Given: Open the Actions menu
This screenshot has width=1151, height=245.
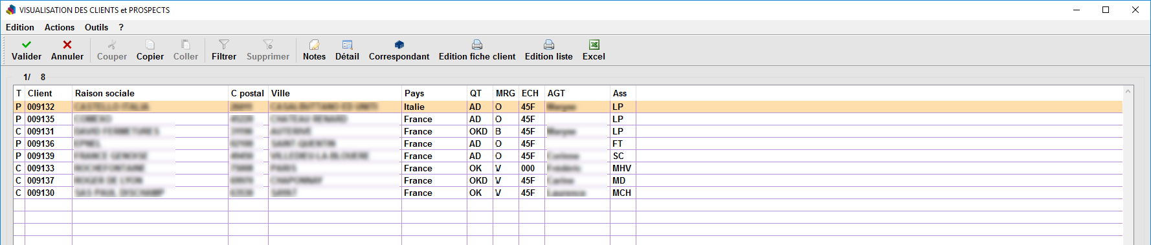Looking at the screenshot, I should (60, 27).
